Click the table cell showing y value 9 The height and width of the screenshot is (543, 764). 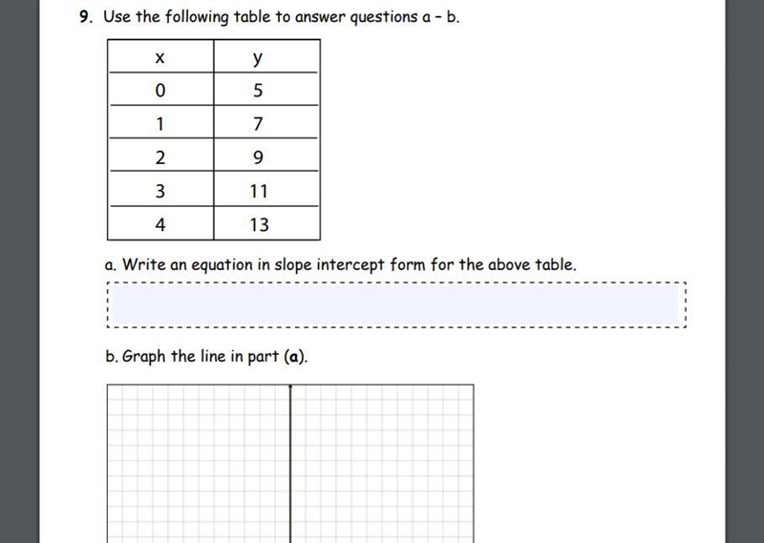[x=266, y=155]
